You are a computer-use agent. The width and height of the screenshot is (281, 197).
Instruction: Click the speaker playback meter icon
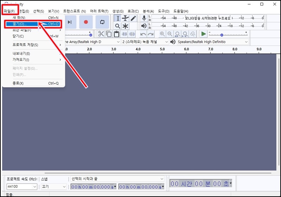click(144, 26)
